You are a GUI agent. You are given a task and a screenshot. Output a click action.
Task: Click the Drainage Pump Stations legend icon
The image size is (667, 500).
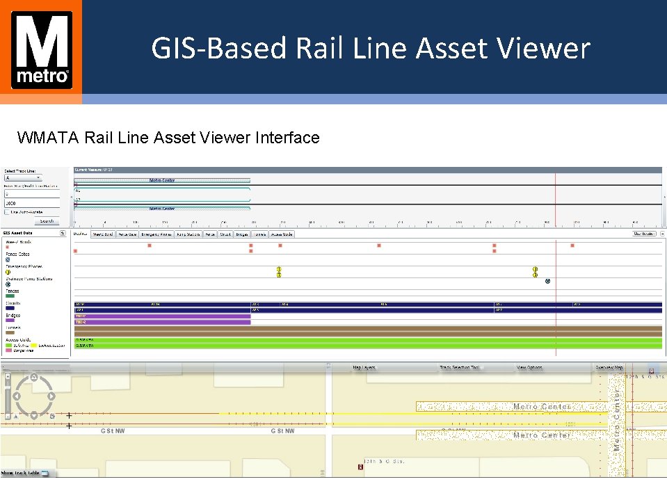click(x=8, y=284)
